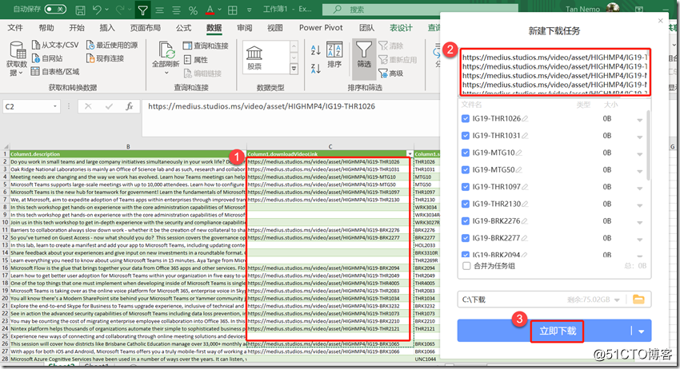Expand the IG19-THR1026 row arrow

640,120
